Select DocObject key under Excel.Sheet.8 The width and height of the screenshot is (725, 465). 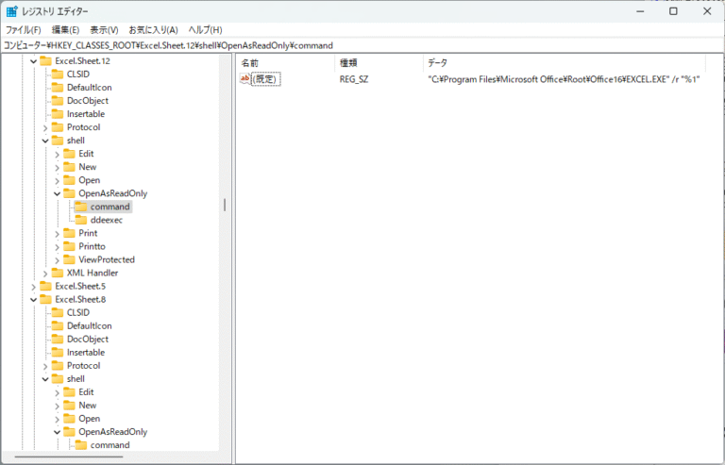(88, 339)
